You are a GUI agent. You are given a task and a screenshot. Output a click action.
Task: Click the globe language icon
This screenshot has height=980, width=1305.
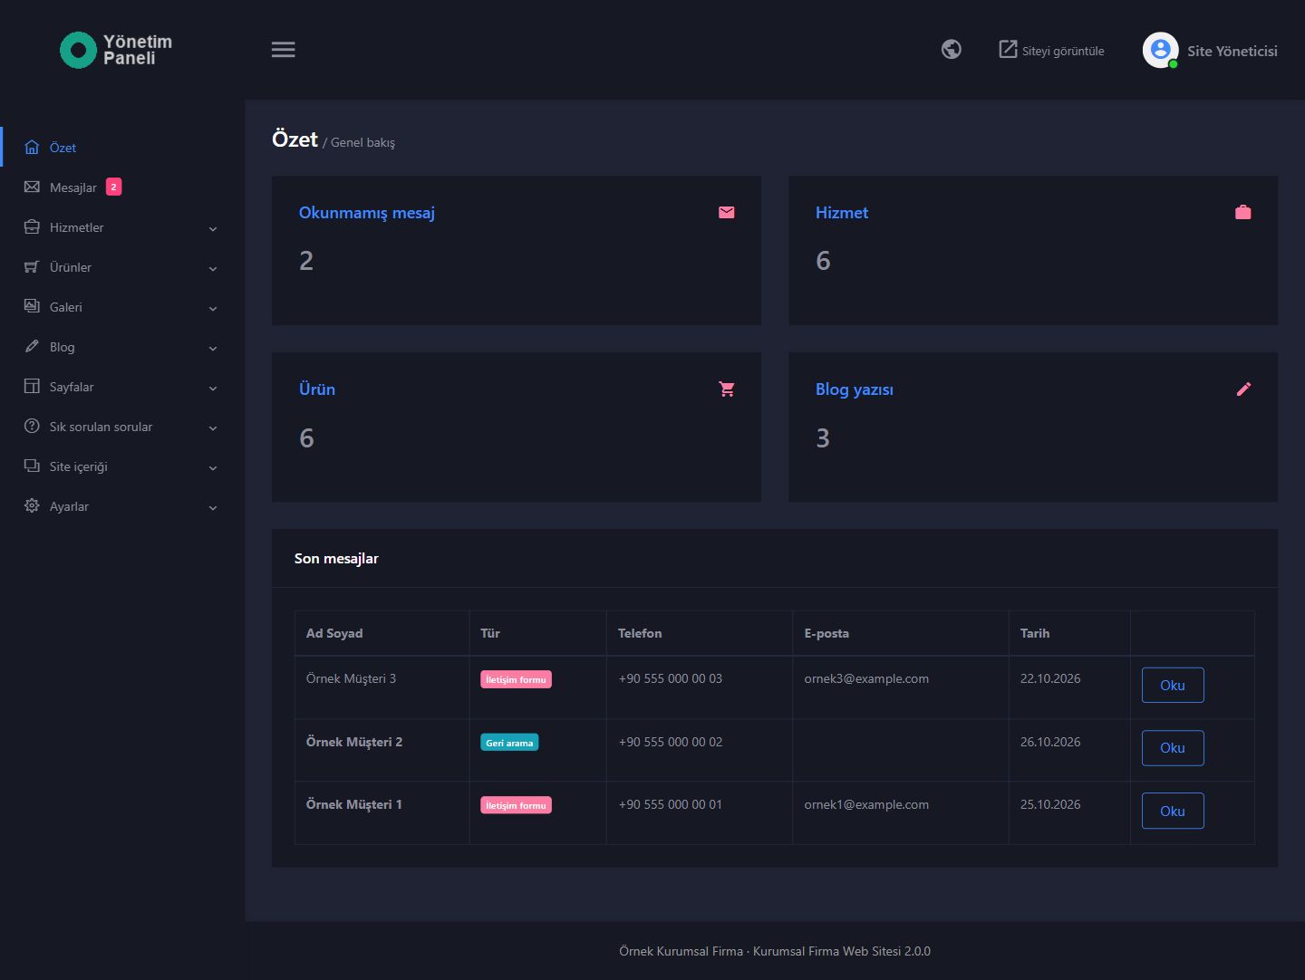[x=951, y=49]
